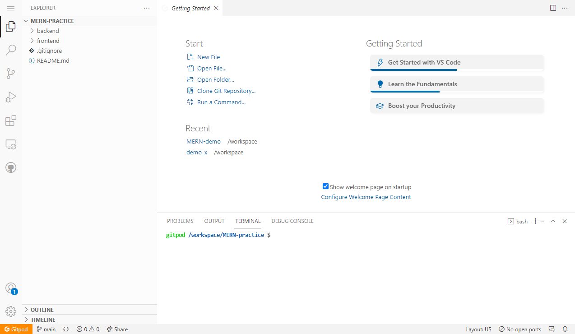Switch to the TERMINAL tab
The image size is (575, 334).
(248, 221)
